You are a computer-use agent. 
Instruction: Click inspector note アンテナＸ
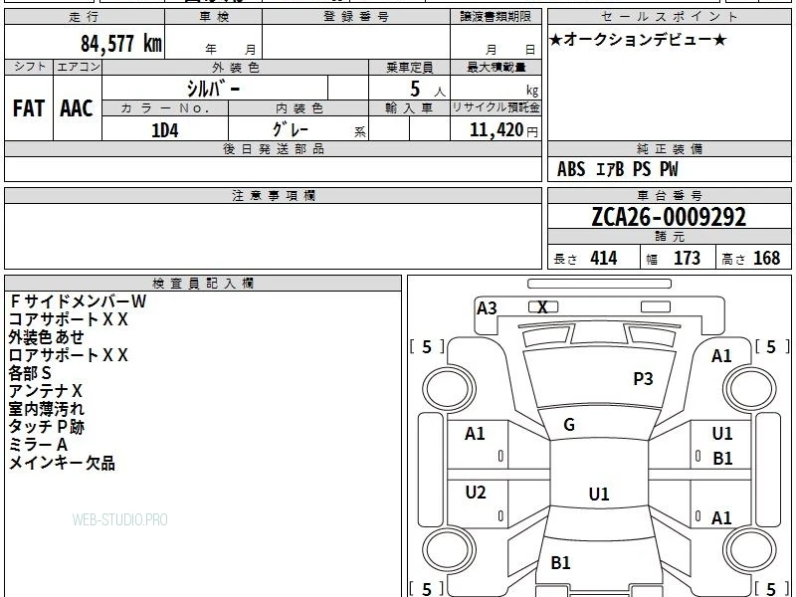click(x=45, y=391)
